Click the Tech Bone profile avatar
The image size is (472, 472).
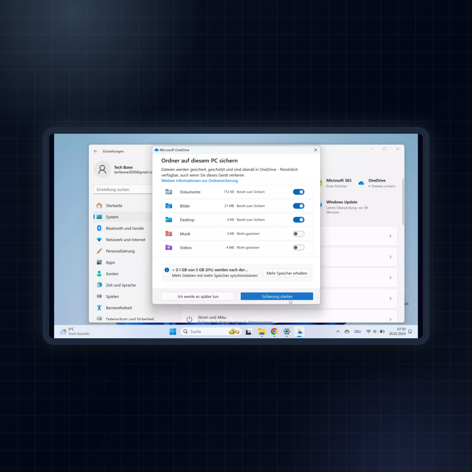102,170
